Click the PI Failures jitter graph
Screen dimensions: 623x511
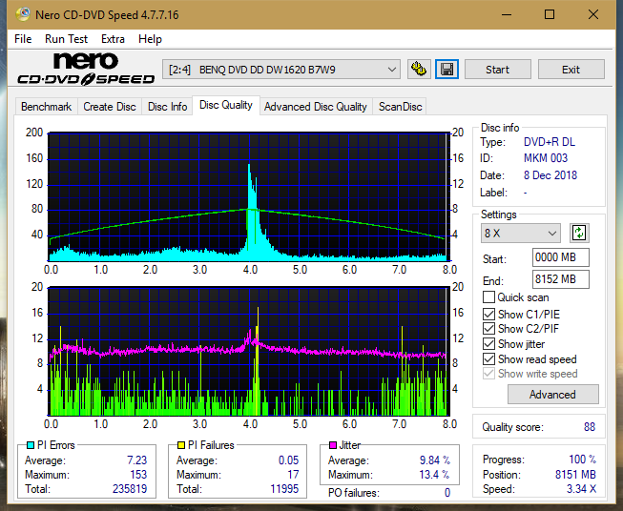click(x=249, y=352)
